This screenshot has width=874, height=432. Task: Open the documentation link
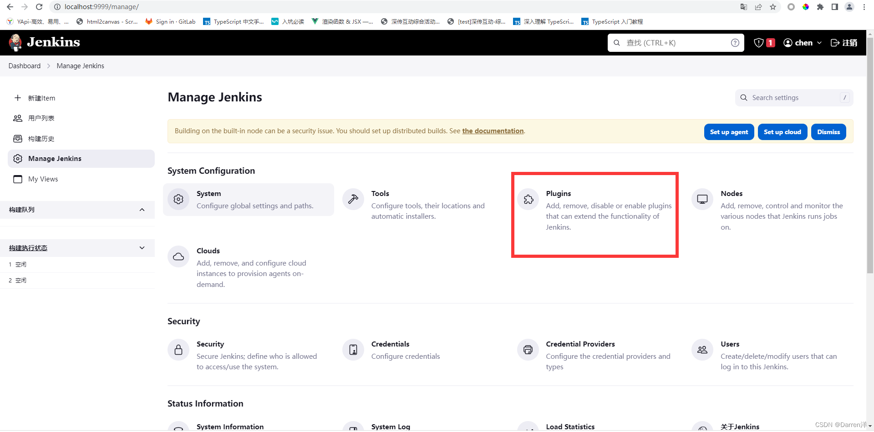click(493, 131)
